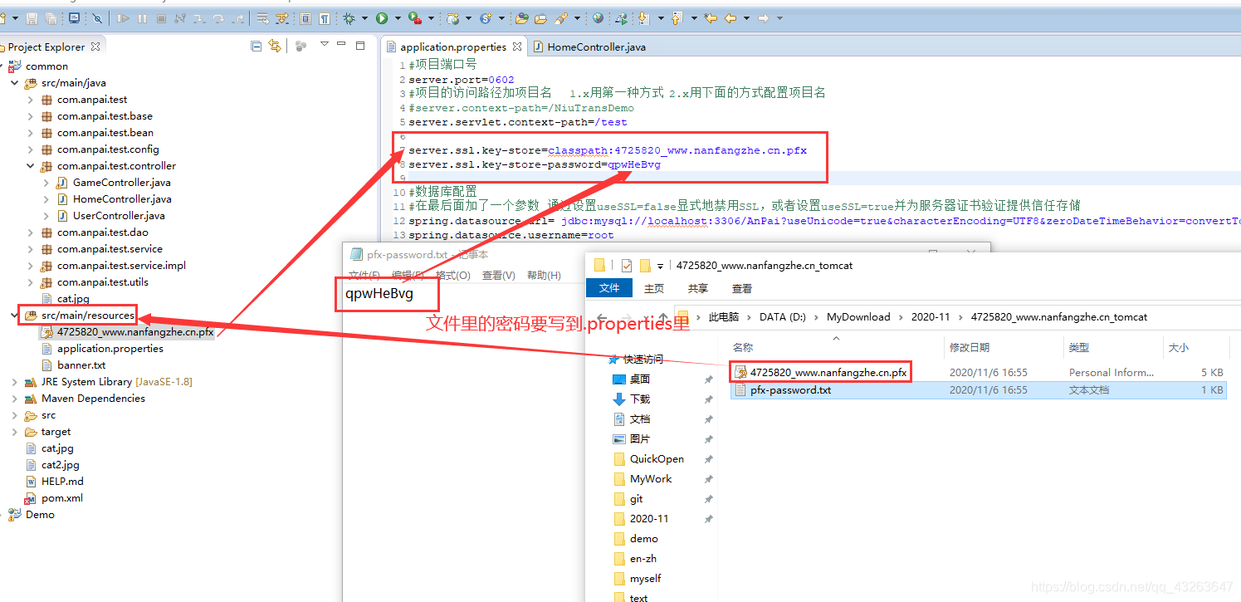The image size is (1241, 602).
Task: Click the 类型 column header
Action: tap(1078, 347)
